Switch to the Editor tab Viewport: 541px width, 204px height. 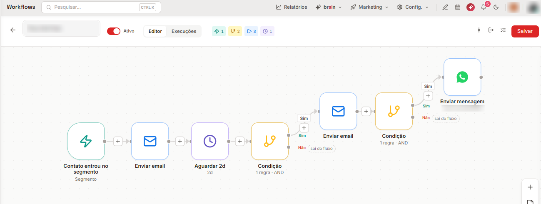tap(155, 31)
